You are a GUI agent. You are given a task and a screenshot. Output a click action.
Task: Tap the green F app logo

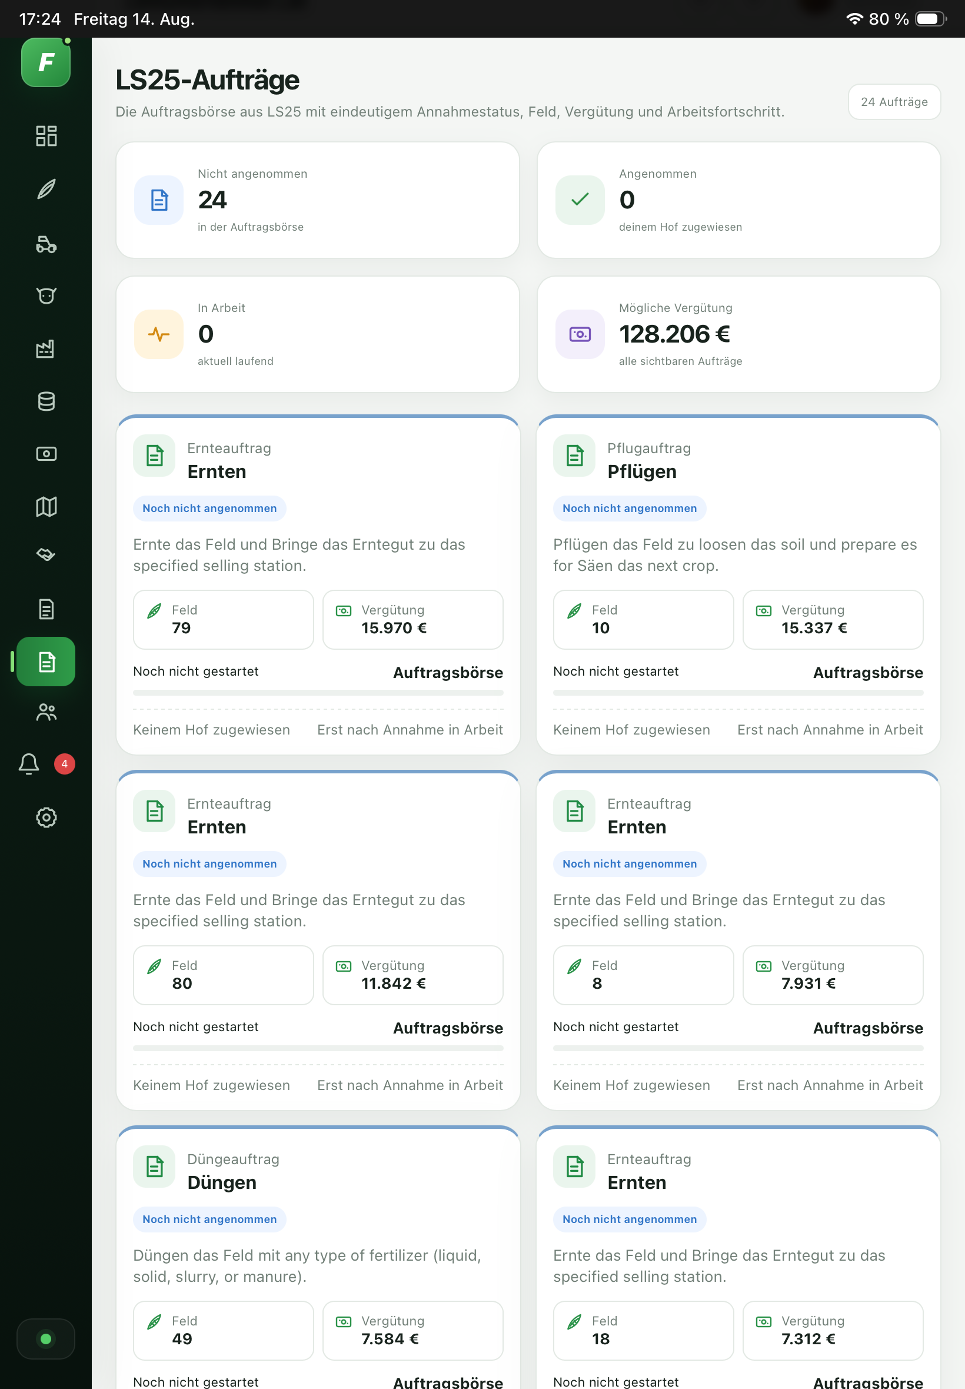point(46,62)
